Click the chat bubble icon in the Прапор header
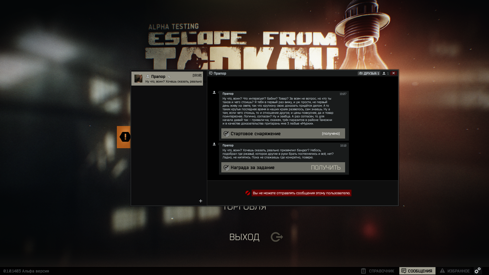The height and width of the screenshot is (275, 489). point(211,73)
